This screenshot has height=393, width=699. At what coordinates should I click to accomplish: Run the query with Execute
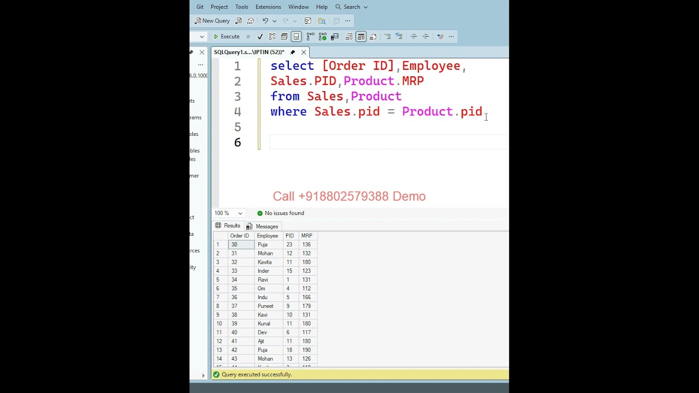(227, 37)
